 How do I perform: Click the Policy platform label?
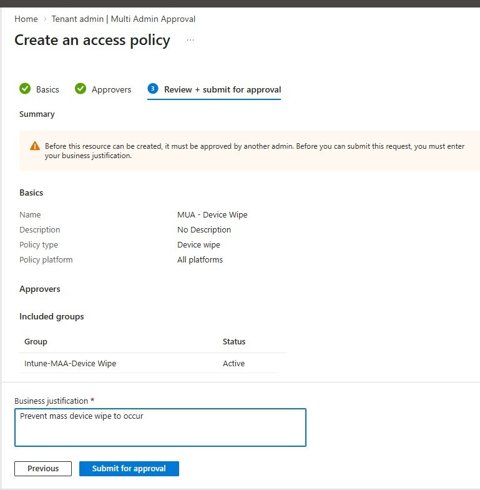(x=46, y=260)
